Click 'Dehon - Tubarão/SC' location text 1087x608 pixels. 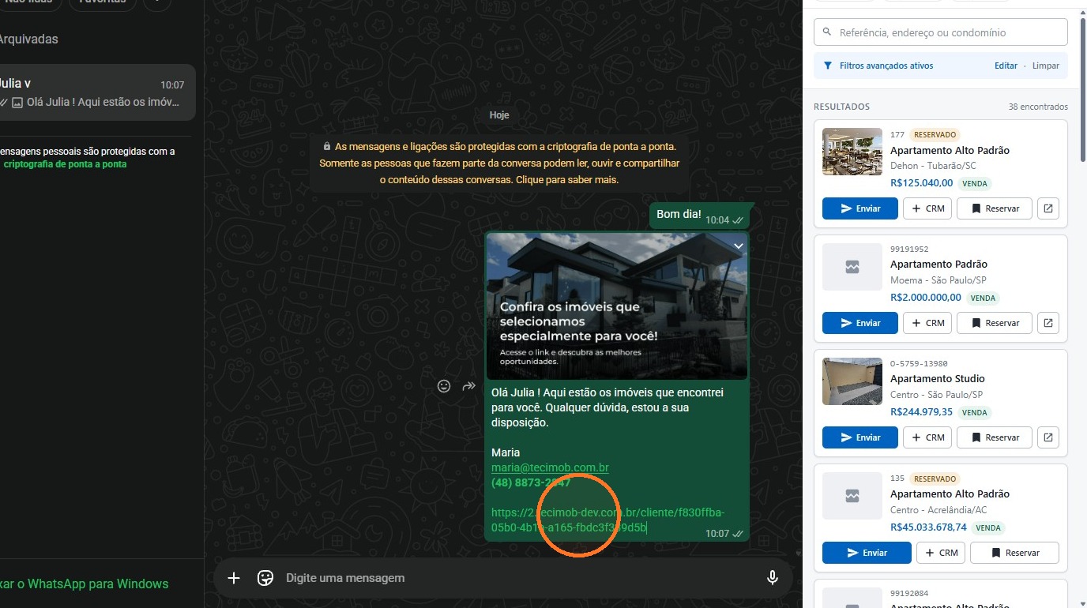[933, 166]
